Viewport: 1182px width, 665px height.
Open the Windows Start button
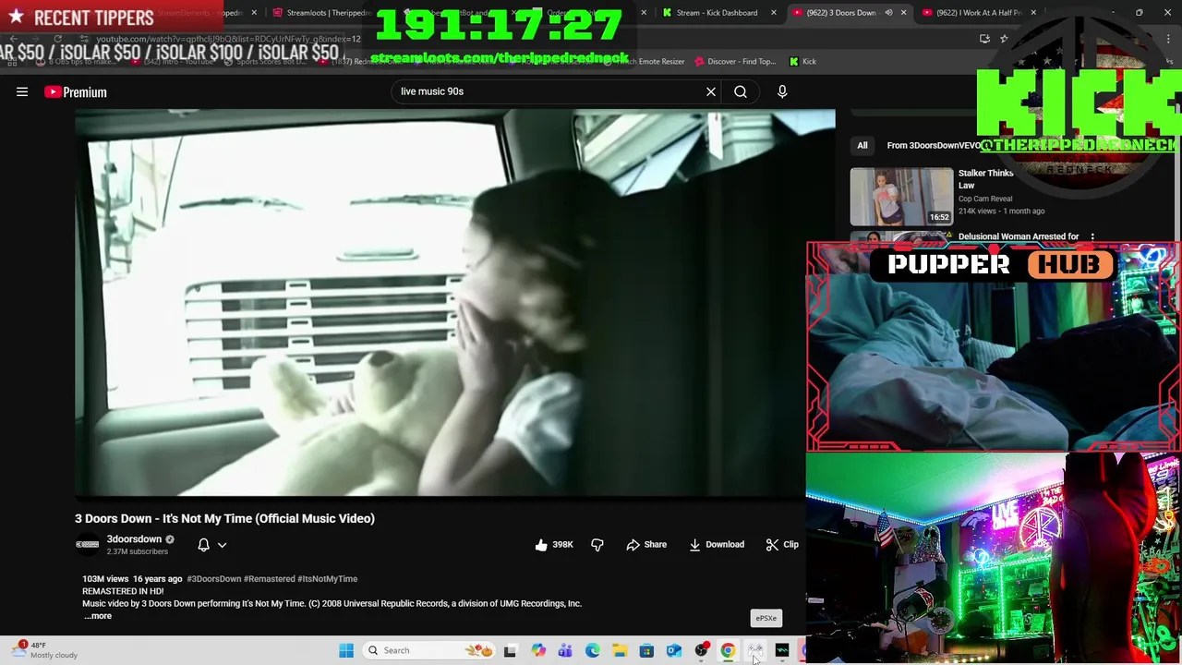click(x=346, y=650)
